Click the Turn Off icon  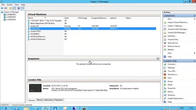165,71
